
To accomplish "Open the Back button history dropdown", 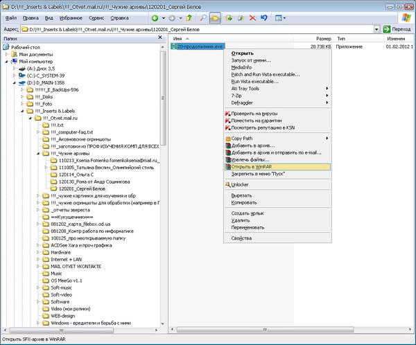I will [164, 18].
